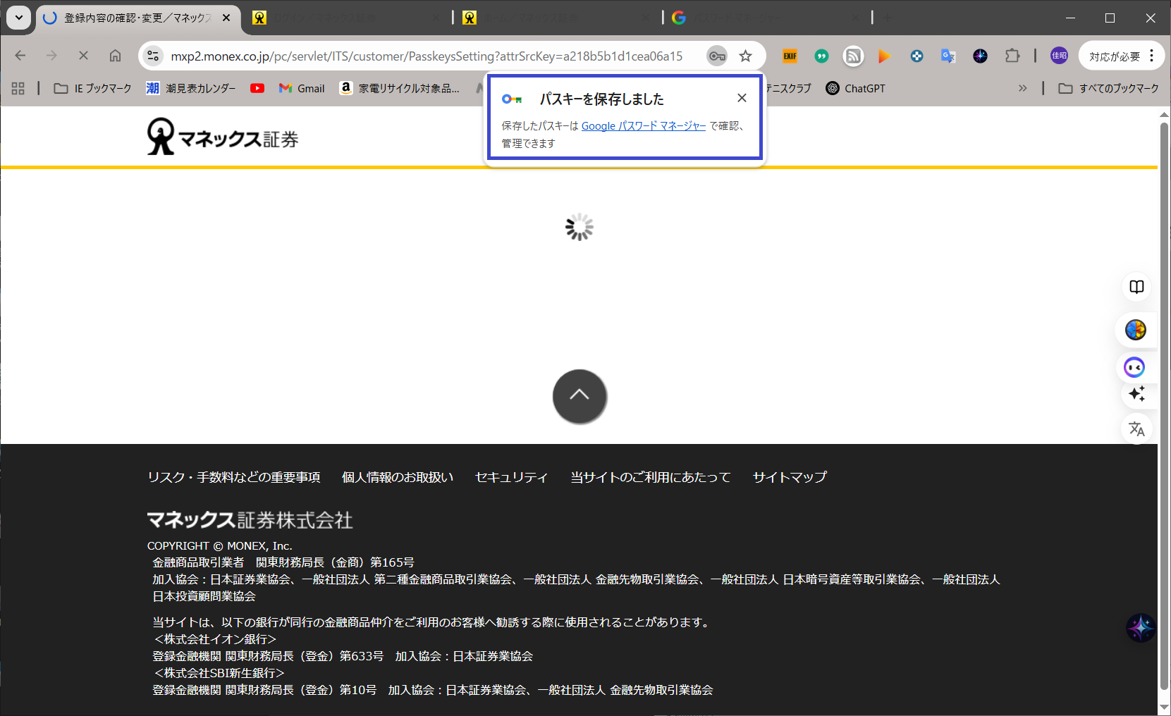The image size is (1171, 716).
Task: Open the extensions puzzle menu
Action: (1012, 56)
